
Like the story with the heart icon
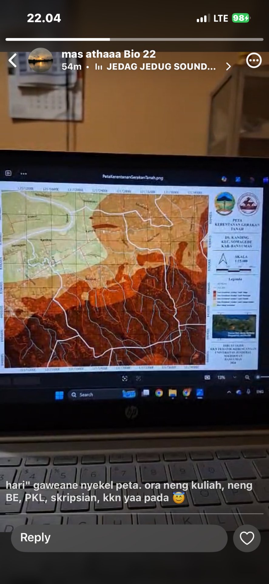tap(247, 538)
